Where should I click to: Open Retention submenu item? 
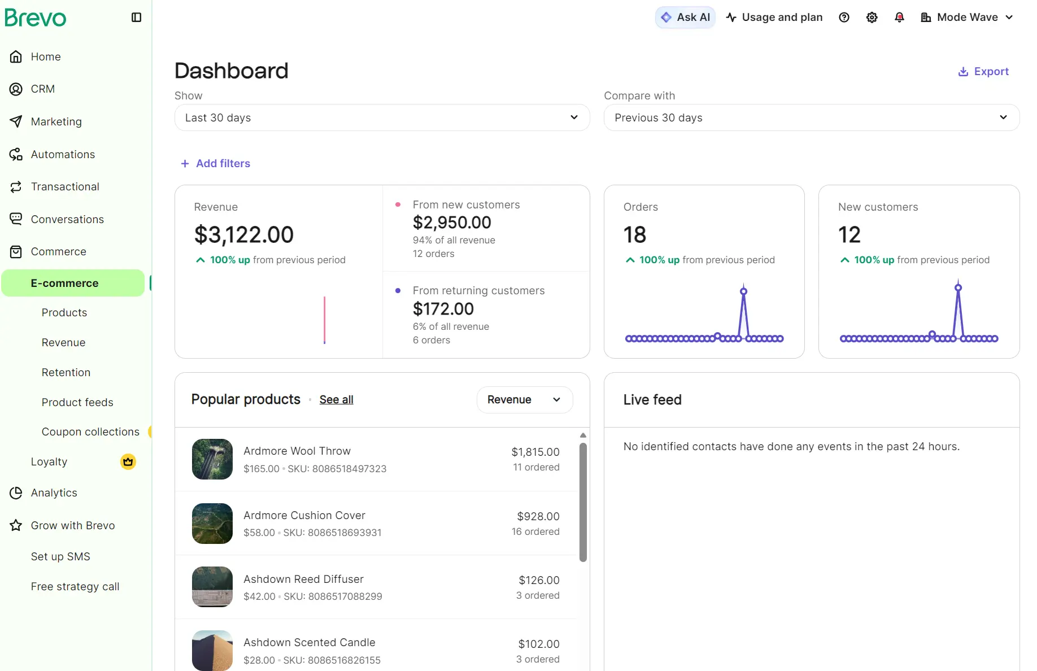tap(66, 373)
